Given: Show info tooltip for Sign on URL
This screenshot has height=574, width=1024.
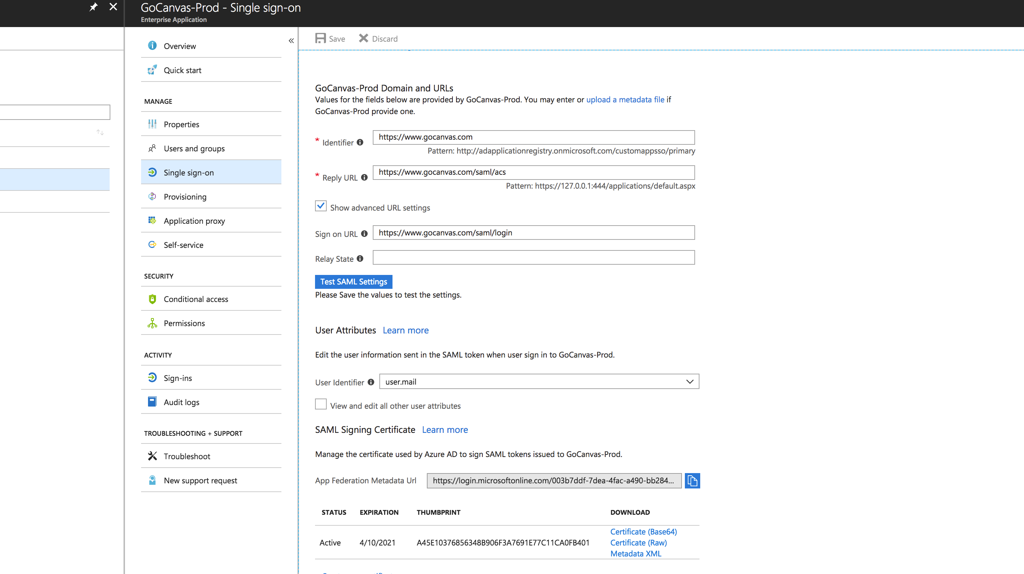Looking at the screenshot, I should [x=364, y=234].
